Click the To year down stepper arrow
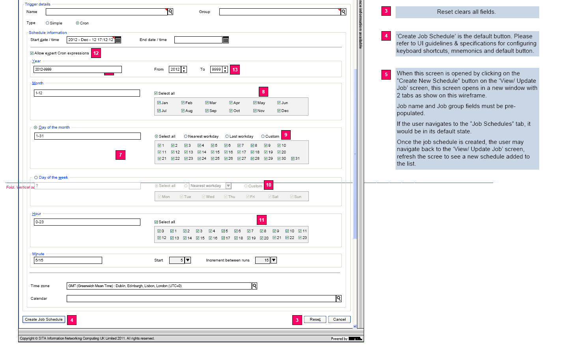The image size is (568, 355). (x=225, y=71)
